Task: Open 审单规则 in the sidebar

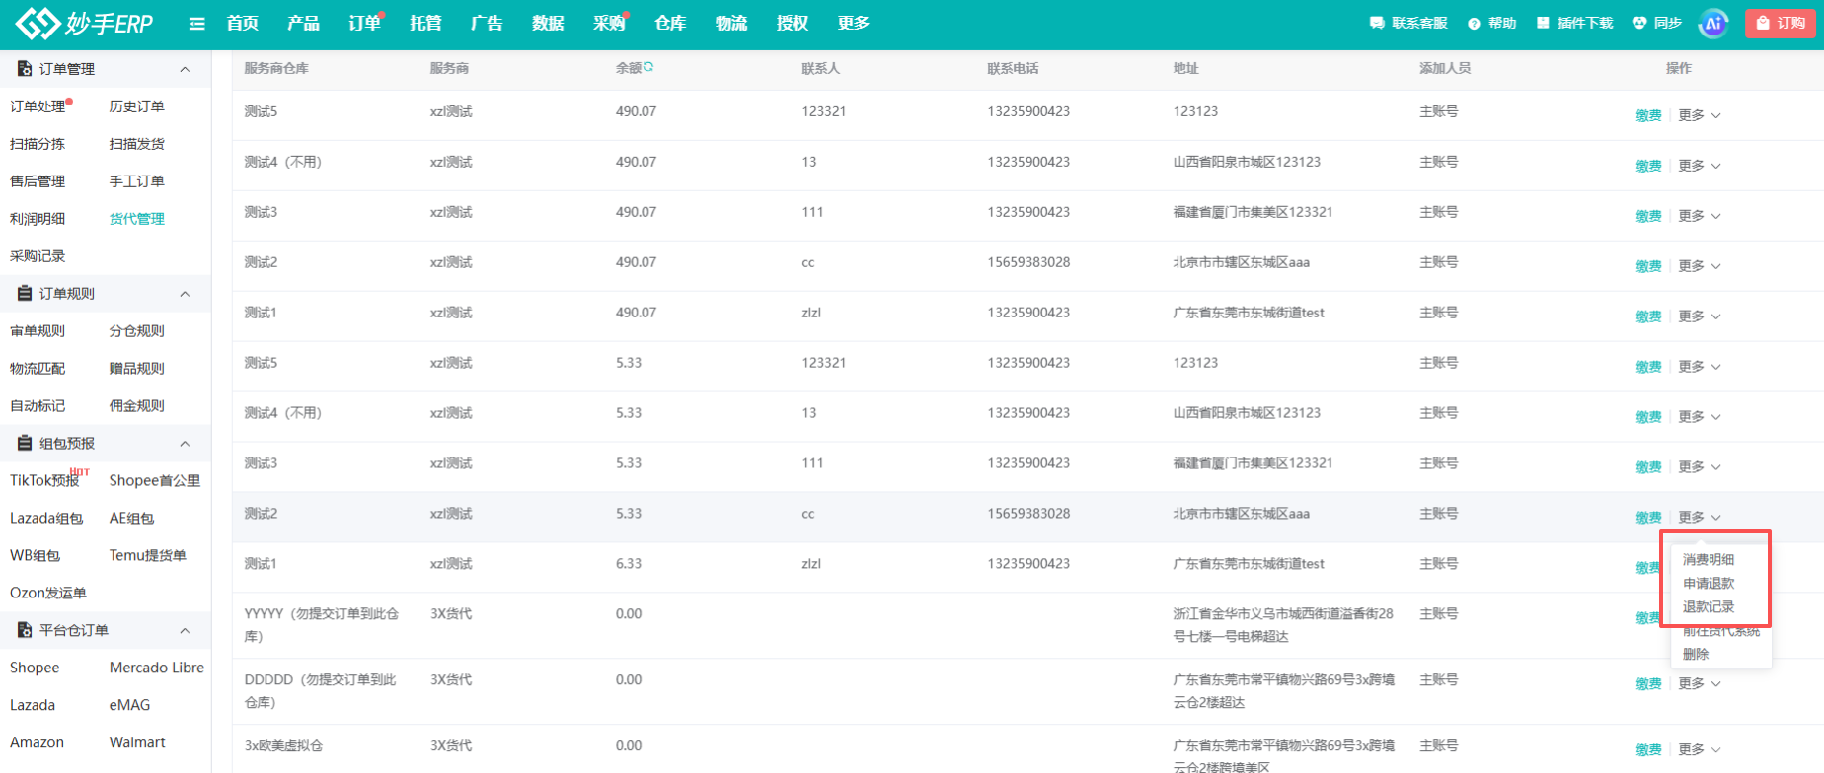Action: tap(38, 331)
